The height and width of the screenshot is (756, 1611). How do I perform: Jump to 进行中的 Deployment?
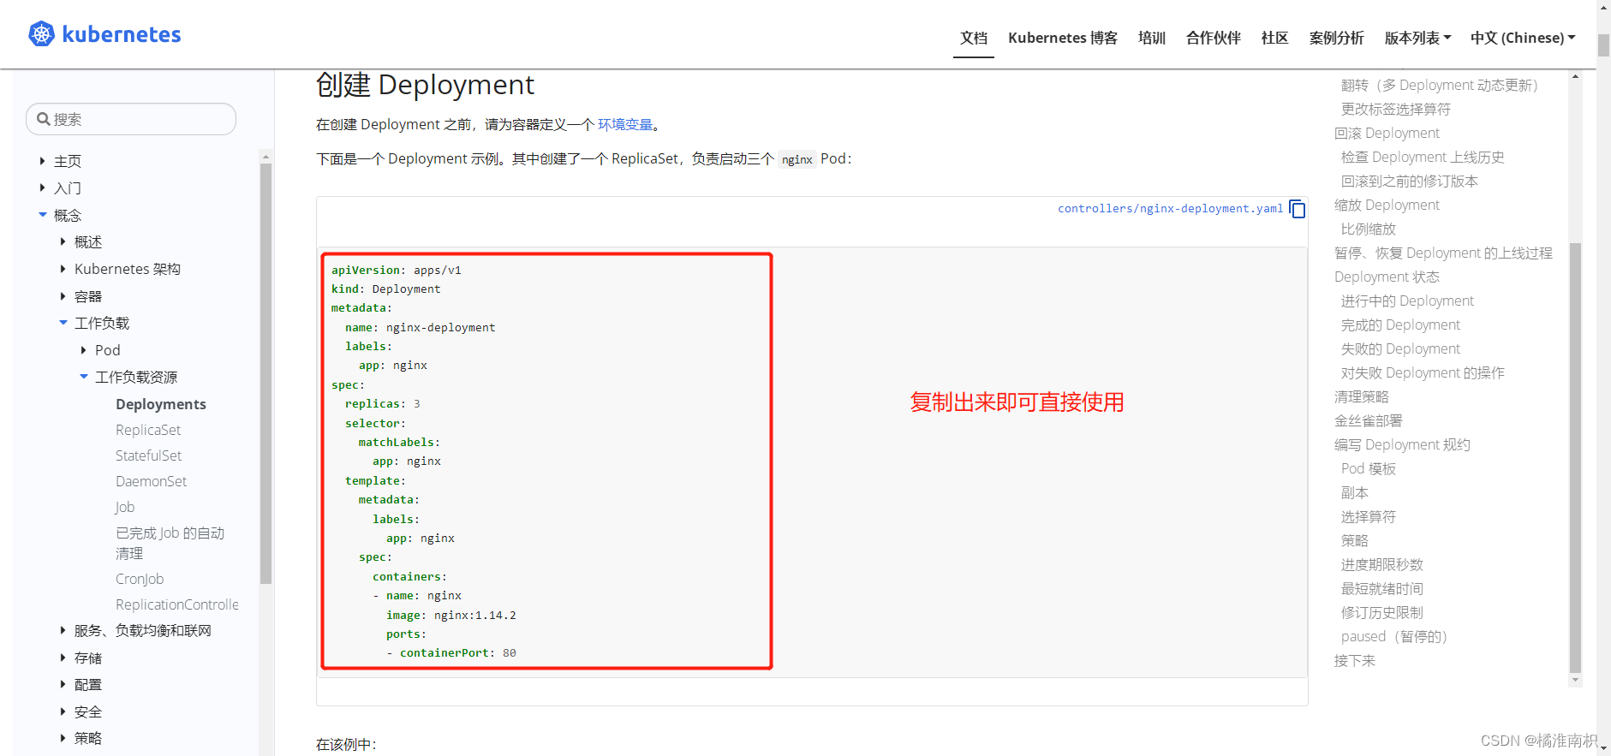coord(1407,301)
